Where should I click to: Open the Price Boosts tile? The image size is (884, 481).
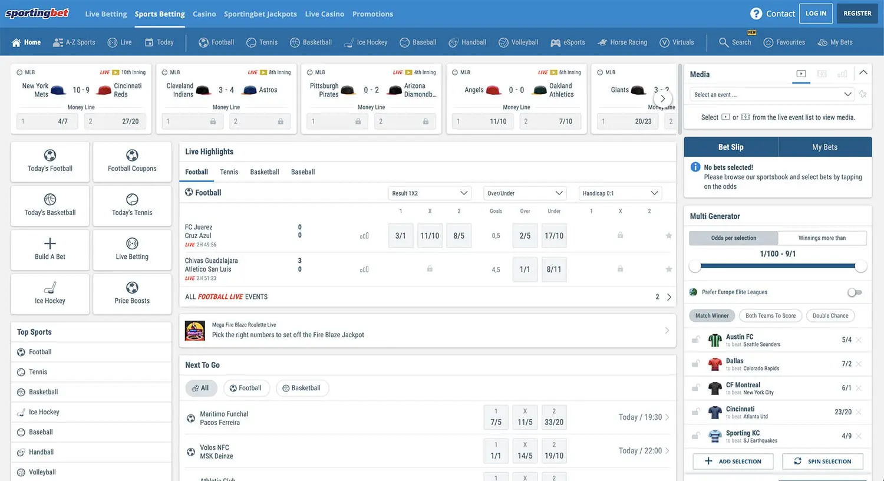[132, 294]
